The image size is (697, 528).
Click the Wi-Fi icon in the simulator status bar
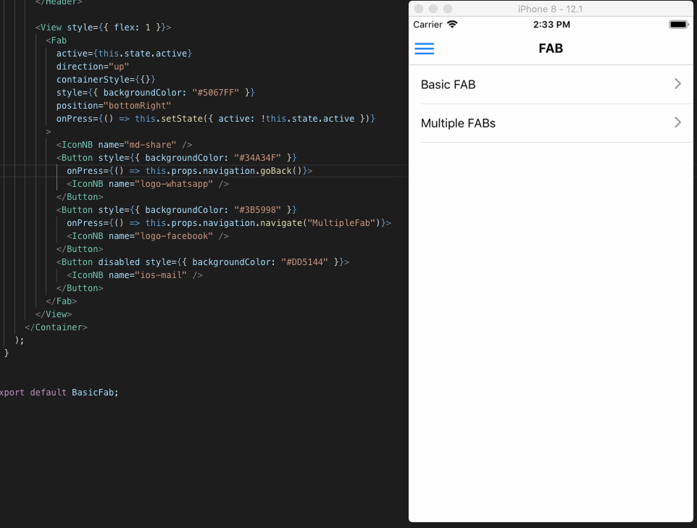[453, 24]
